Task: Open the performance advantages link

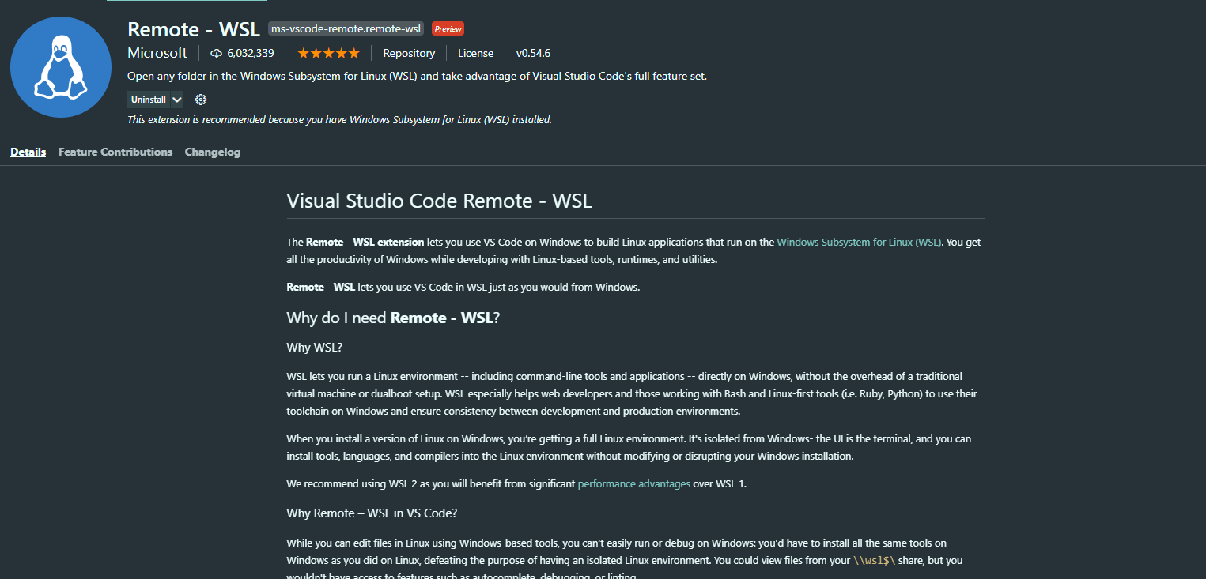Action: click(634, 483)
